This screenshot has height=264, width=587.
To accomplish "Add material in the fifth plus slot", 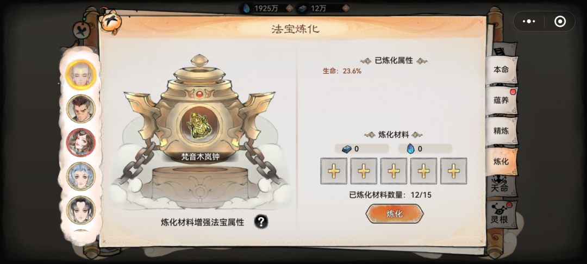I will 454,171.
